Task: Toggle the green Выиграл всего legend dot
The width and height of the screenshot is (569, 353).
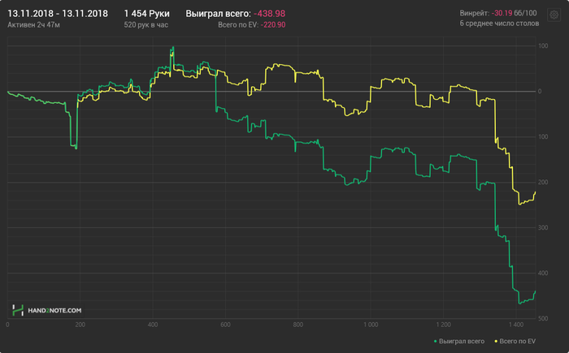Action: point(436,342)
